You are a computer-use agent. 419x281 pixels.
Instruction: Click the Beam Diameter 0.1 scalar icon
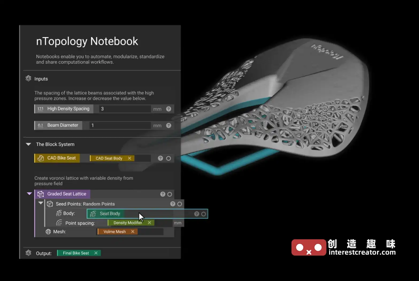[x=40, y=125]
